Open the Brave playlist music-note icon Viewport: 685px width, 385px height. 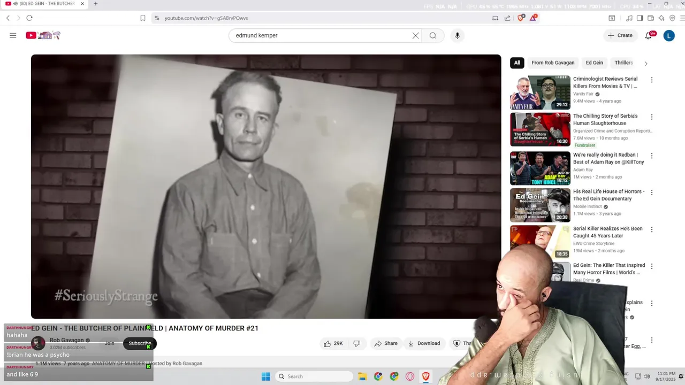629,18
